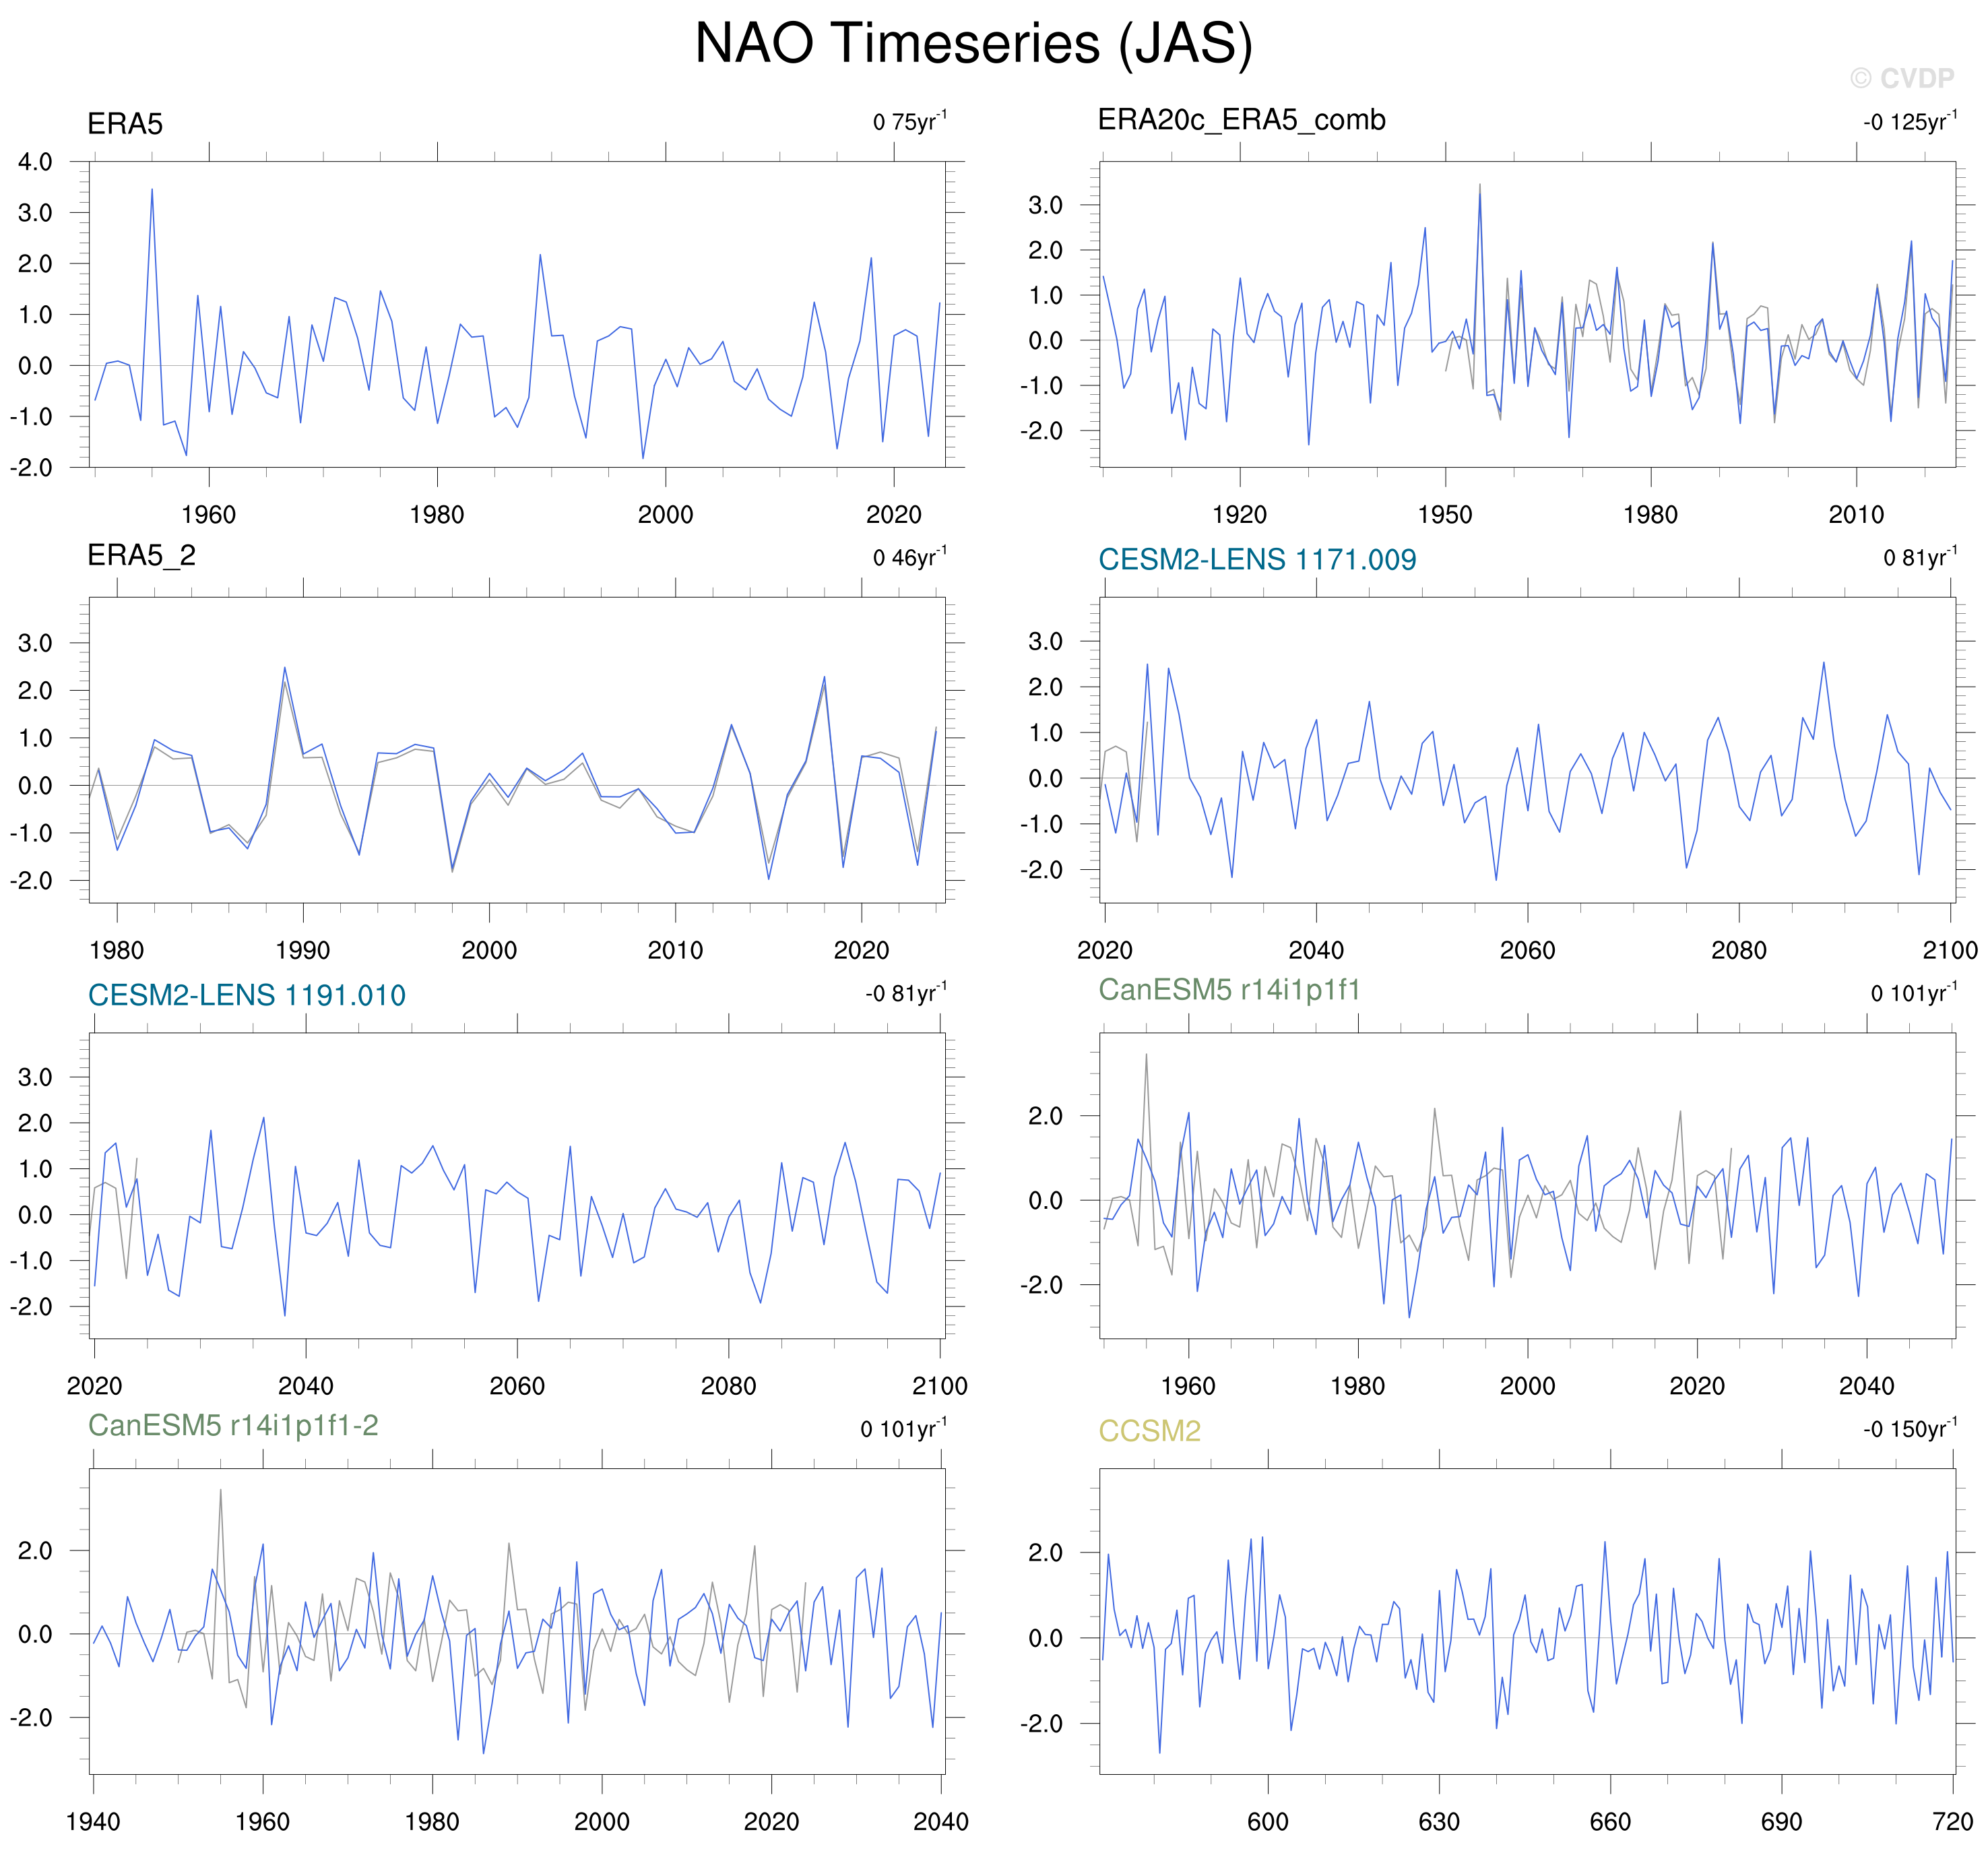Click the ERA5 panel title
This screenshot has height=1851, width=1988.
[125, 124]
